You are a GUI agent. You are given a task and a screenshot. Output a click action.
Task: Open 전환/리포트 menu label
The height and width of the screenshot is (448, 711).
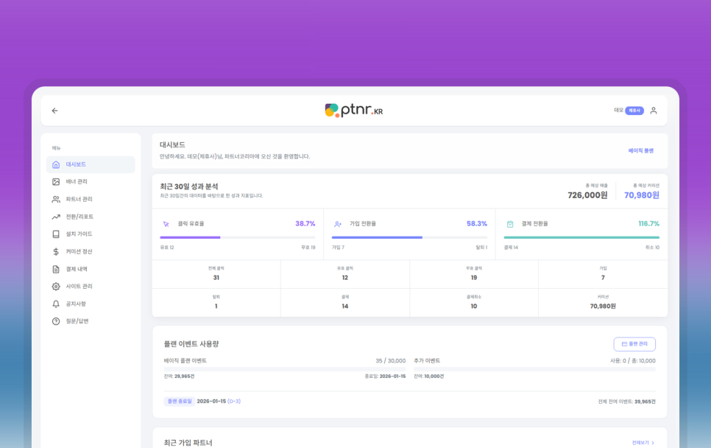pyautogui.click(x=79, y=217)
